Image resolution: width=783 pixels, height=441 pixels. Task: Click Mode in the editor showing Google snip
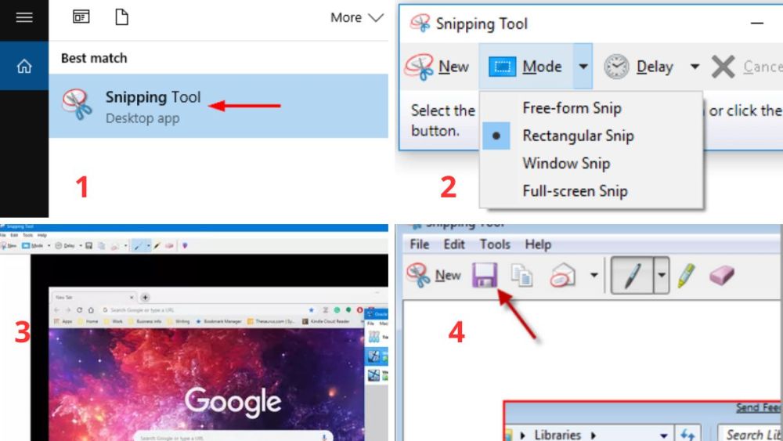point(32,246)
